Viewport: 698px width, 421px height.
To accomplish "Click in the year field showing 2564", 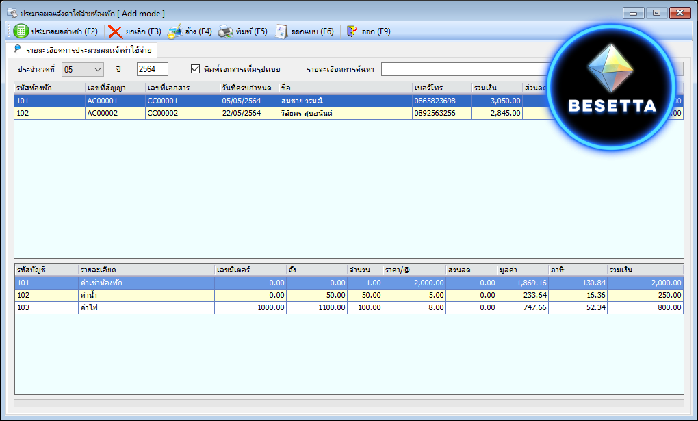I will (x=152, y=69).
